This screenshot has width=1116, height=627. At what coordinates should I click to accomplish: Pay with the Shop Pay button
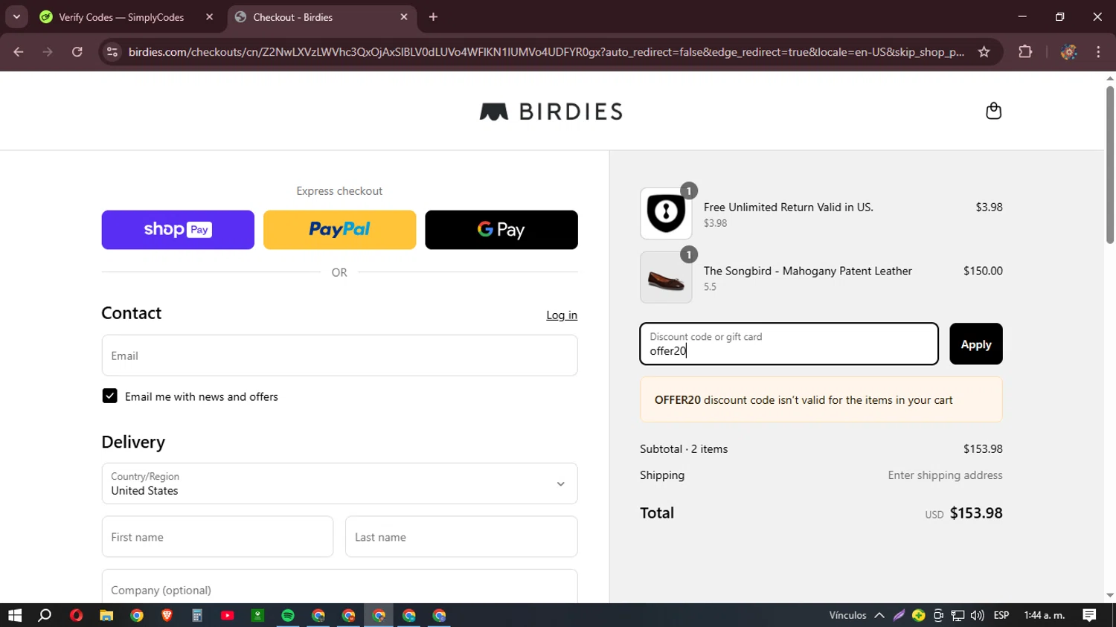(x=178, y=230)
